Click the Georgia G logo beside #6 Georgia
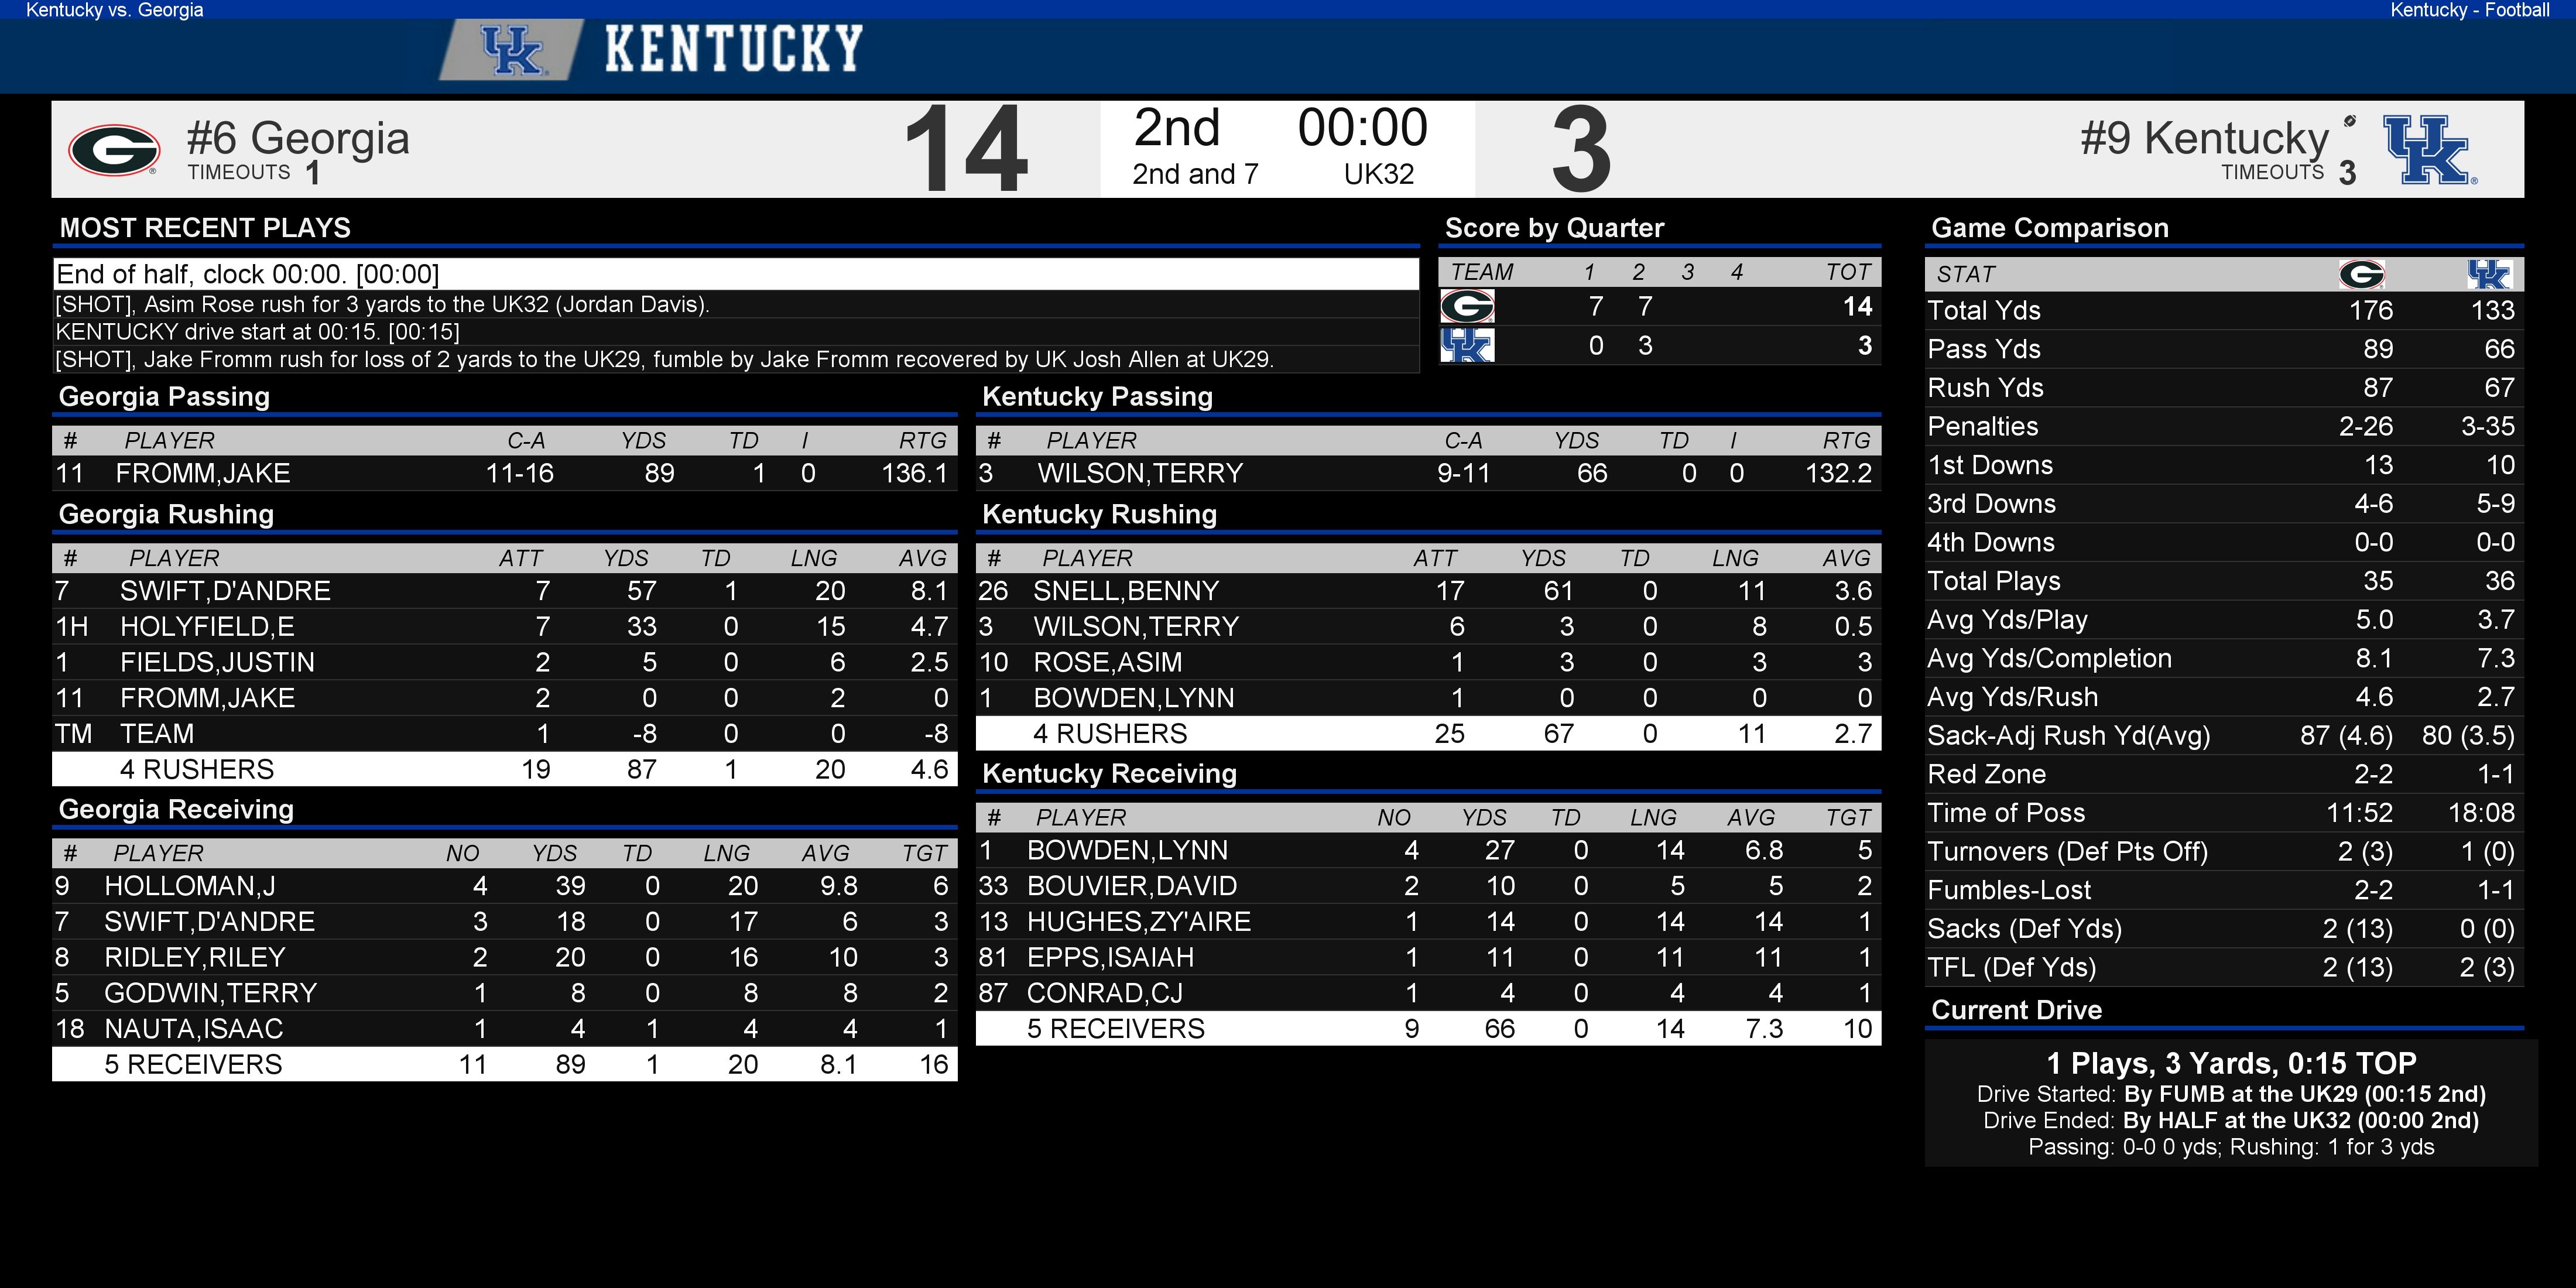2576x1288 pixels. pyautogui.click(x=114, y=150)
